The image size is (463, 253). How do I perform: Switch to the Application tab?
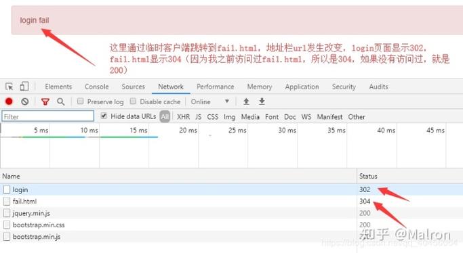(x=302, y=87)
